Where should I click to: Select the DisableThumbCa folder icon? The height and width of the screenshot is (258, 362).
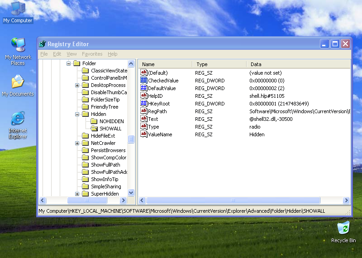(86, 92)
